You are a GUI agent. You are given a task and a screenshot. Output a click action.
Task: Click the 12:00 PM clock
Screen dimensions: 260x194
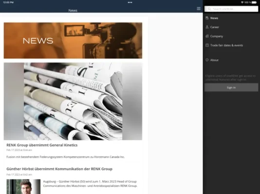(8, 2)
